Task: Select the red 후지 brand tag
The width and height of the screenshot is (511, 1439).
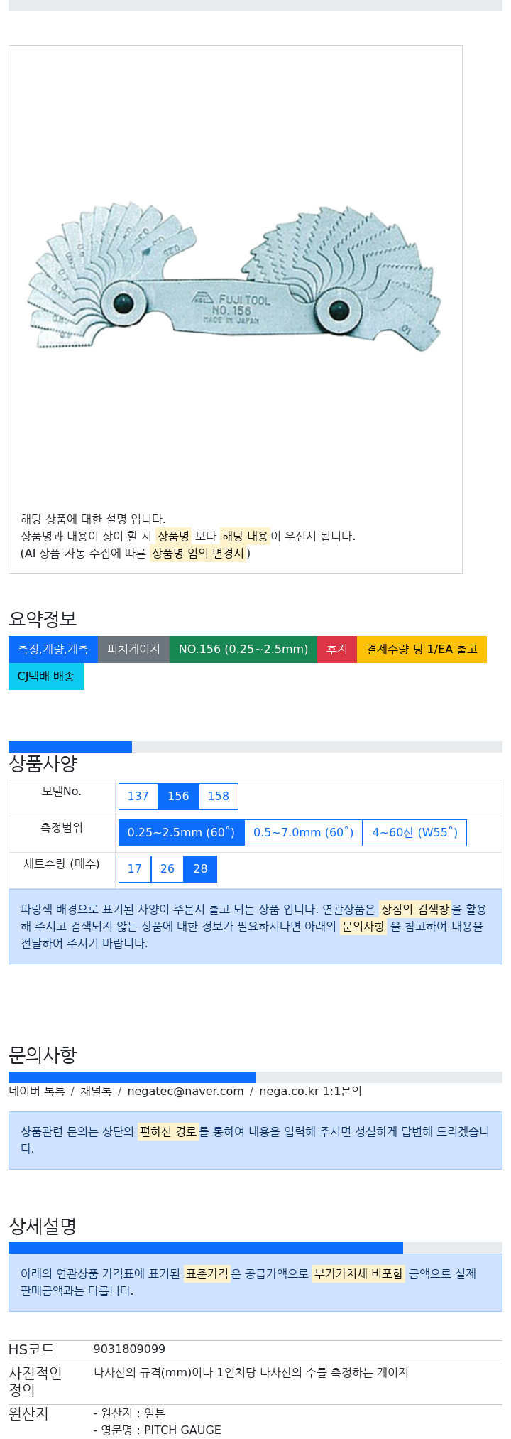Action: coord(337,650)
